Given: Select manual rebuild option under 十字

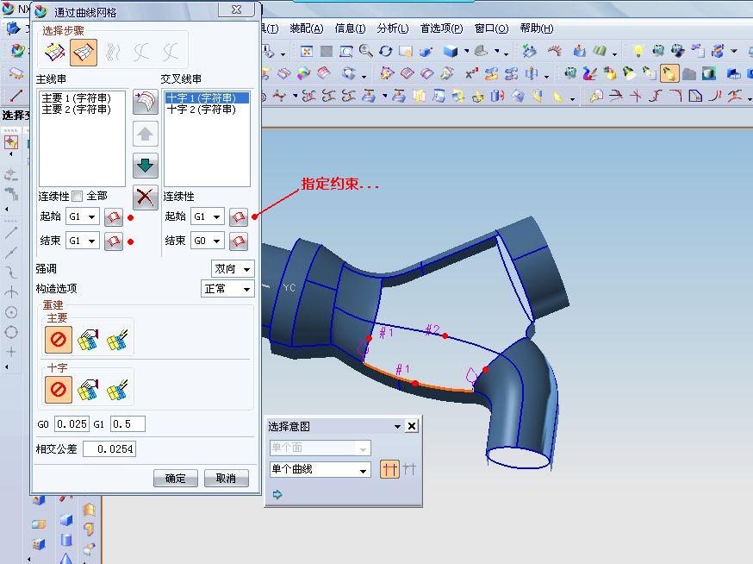Looking at the screenshot, I should pyautogui.click(x=88, y=389).
